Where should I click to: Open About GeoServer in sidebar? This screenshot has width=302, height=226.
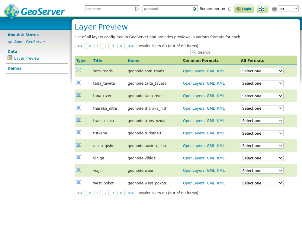coord(30,42)
